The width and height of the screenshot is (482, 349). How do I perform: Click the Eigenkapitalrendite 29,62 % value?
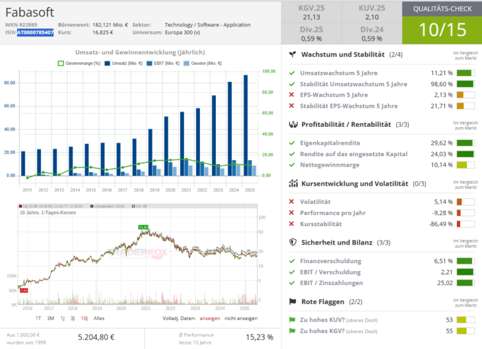[442, 143]
